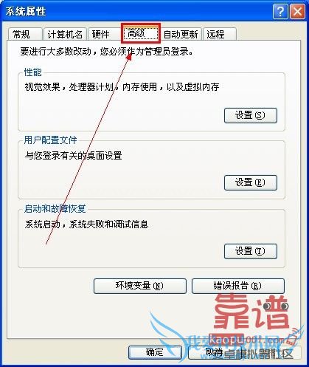
Task: Open startup and recovery 设置(T) button
Action: tap(251, 251)
